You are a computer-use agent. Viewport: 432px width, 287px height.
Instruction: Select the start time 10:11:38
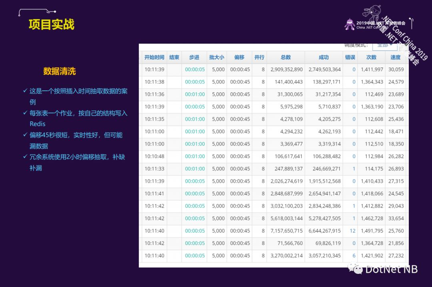click(154, 82)
